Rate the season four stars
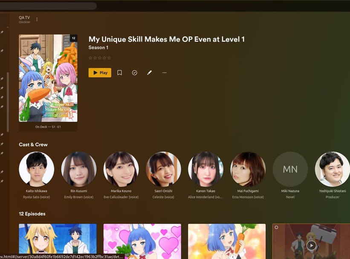The image size is (350, 259). click(x=104, y=58)
